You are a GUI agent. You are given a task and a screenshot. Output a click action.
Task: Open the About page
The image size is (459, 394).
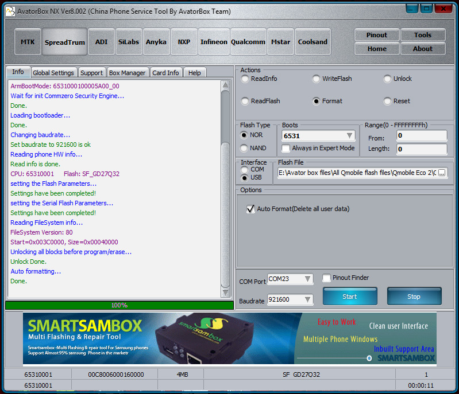coord(423,49)
